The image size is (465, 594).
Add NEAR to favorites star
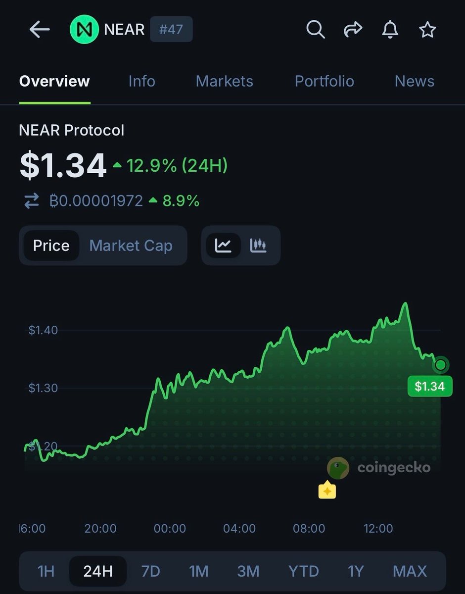point(427,30)
